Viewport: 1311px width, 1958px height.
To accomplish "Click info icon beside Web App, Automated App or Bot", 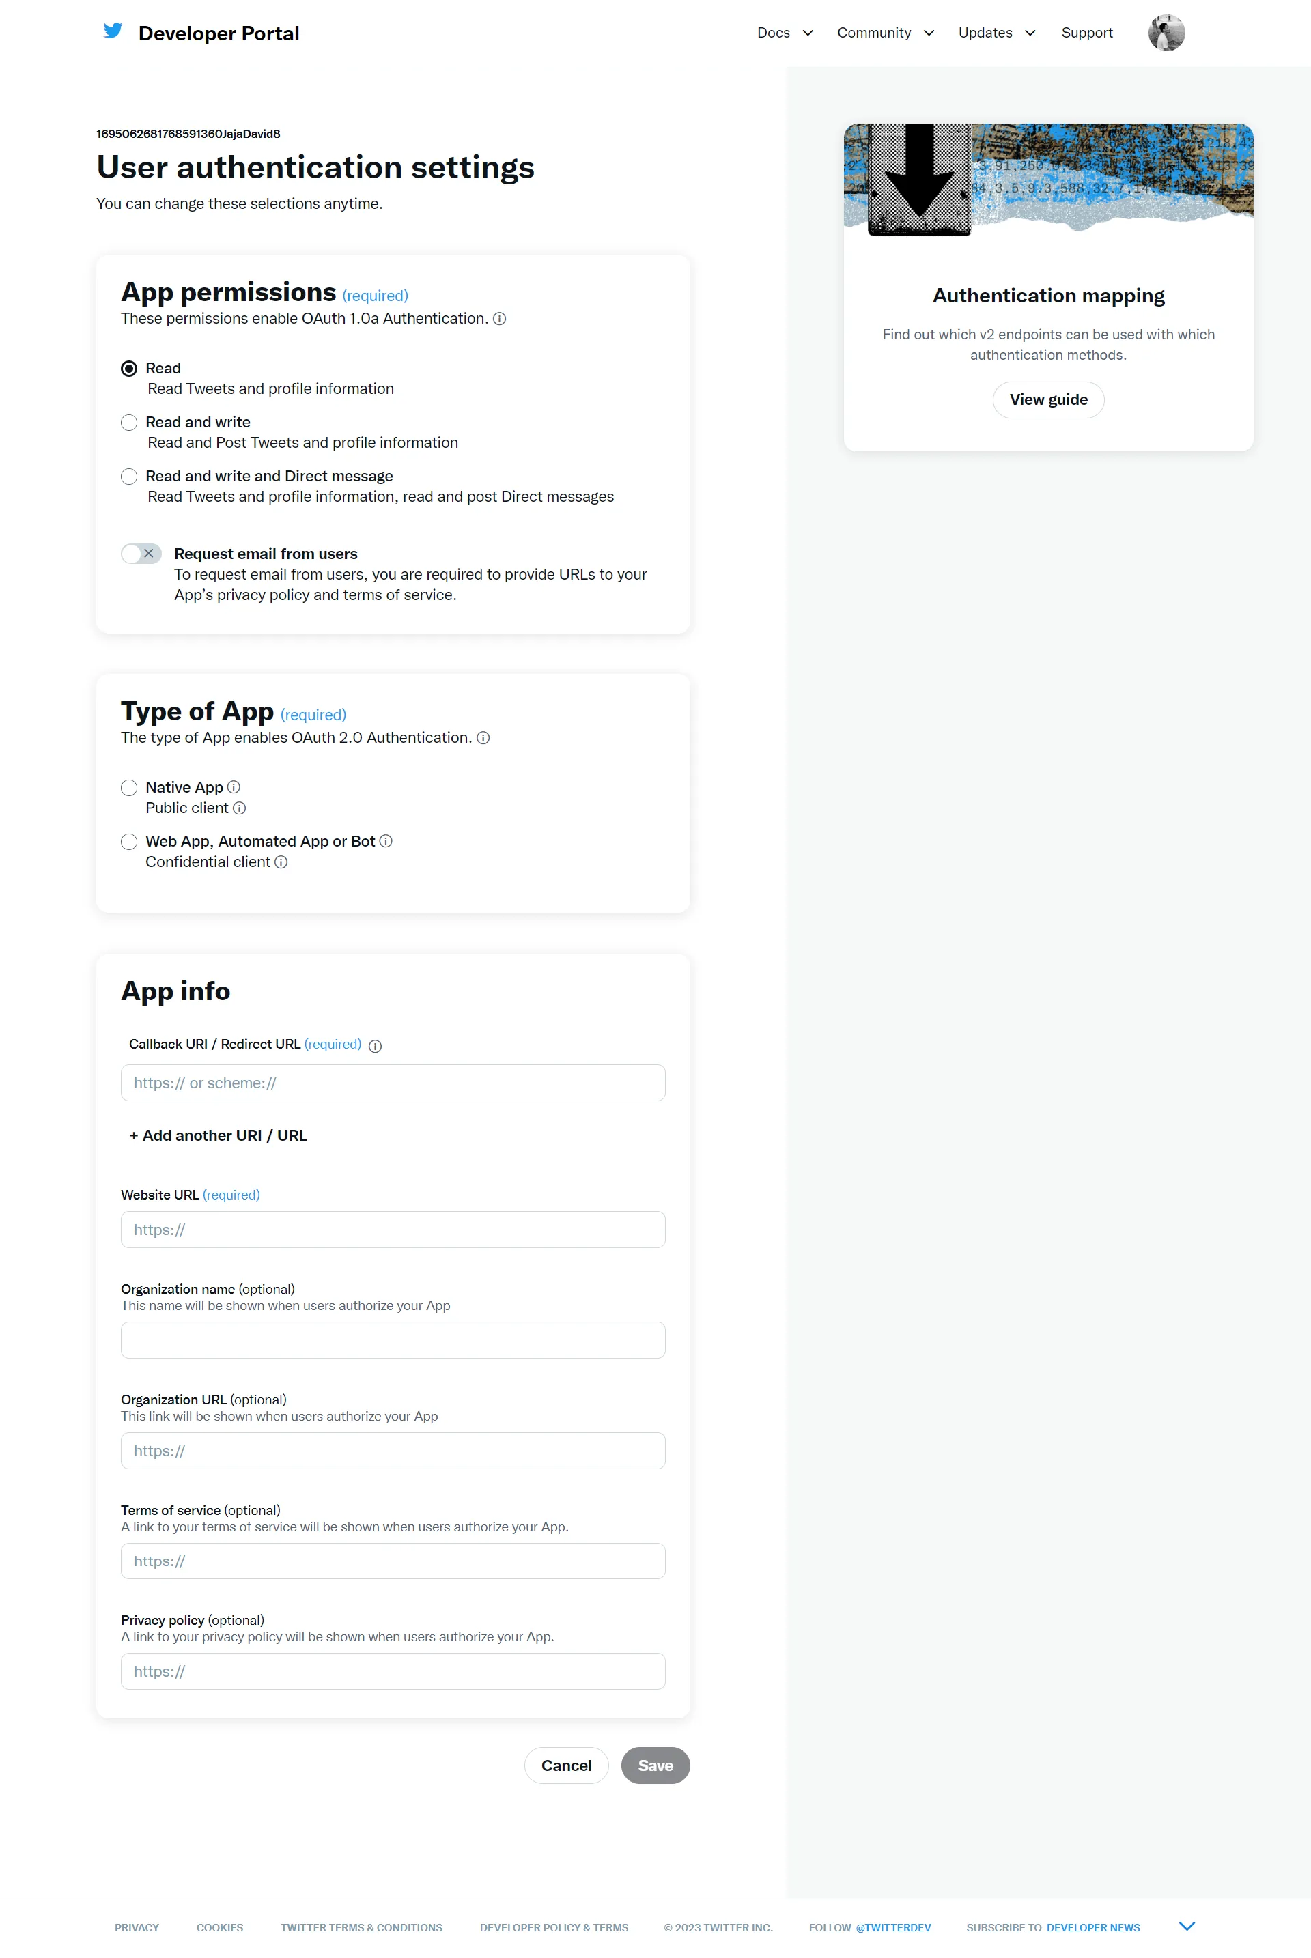I will (386, 841).
